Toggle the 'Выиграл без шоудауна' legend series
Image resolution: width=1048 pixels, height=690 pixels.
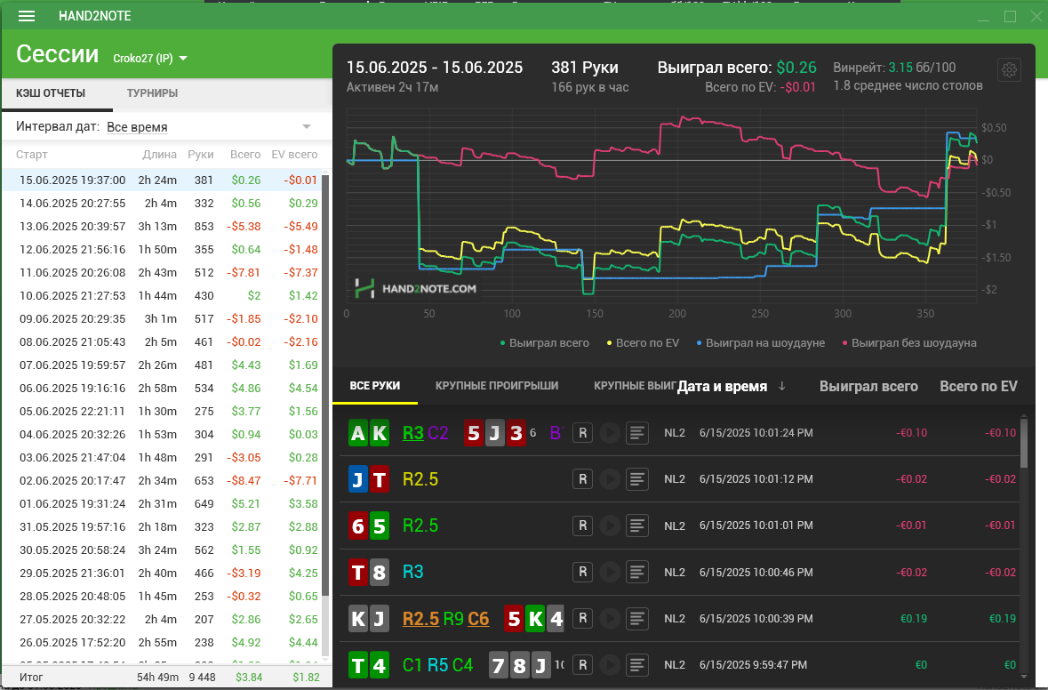coord(909,343)
